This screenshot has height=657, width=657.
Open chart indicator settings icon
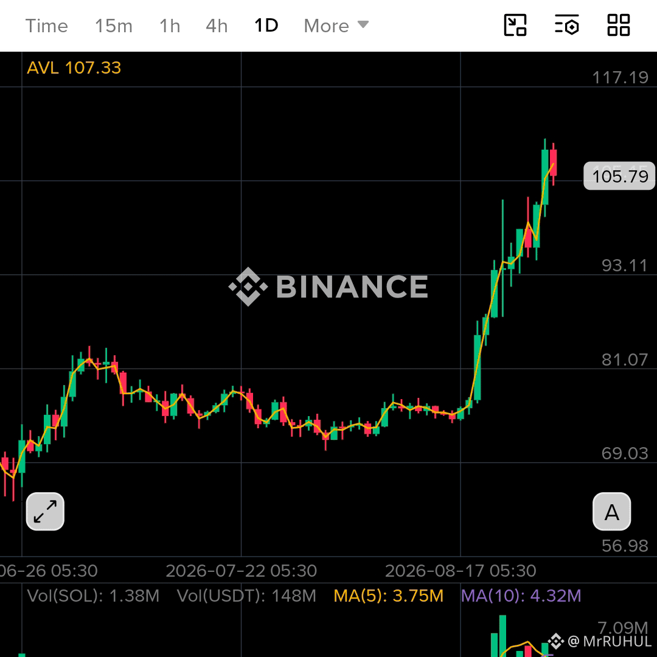(x=567, y=25)
